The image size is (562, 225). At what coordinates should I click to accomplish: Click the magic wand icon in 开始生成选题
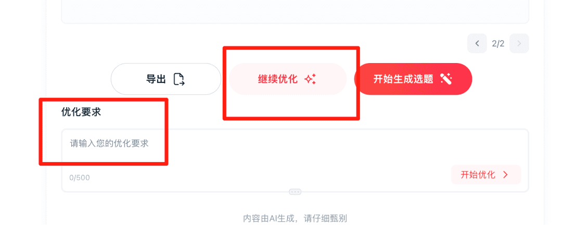tap(446, 79)
